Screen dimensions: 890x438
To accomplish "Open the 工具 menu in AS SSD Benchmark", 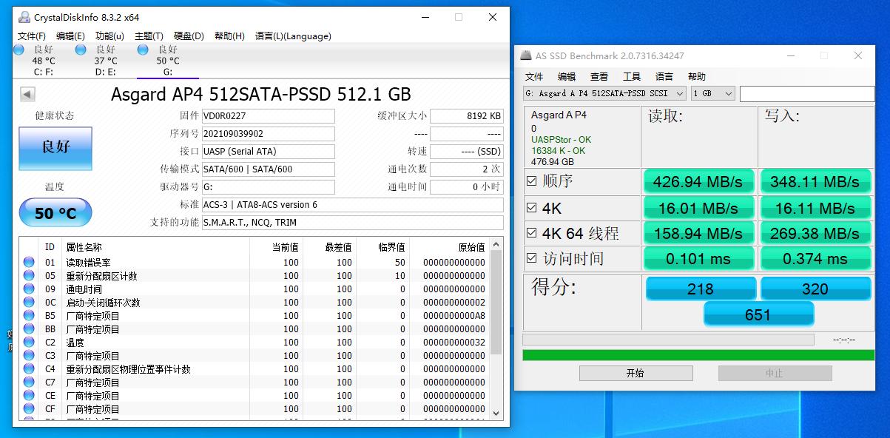I will click(x=633, y=75).
